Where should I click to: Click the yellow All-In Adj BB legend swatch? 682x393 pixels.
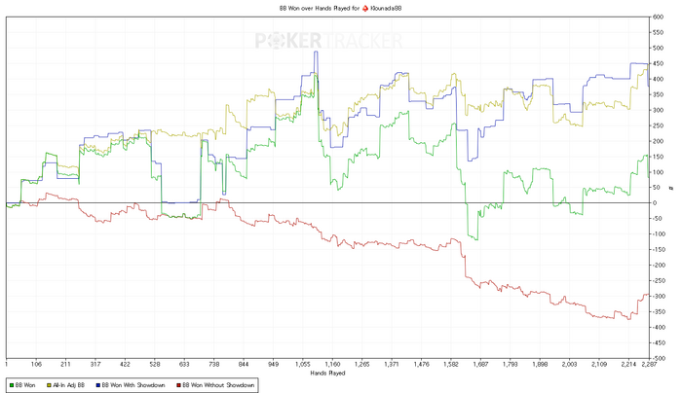49,385
